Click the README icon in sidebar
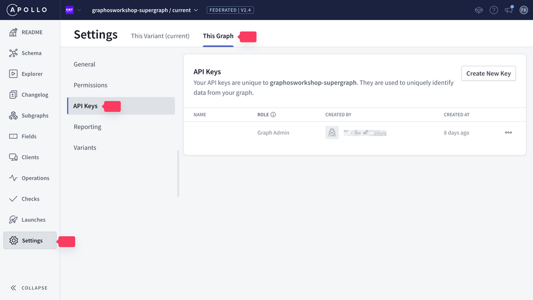533x300 pixels. coord(13,32)
